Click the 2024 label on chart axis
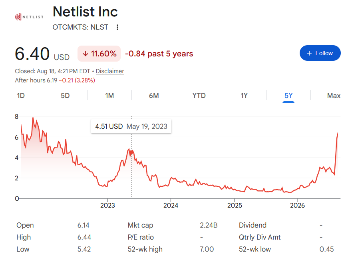Image resolution: width=350 pixels, height=266 pixels. (171, 205)
